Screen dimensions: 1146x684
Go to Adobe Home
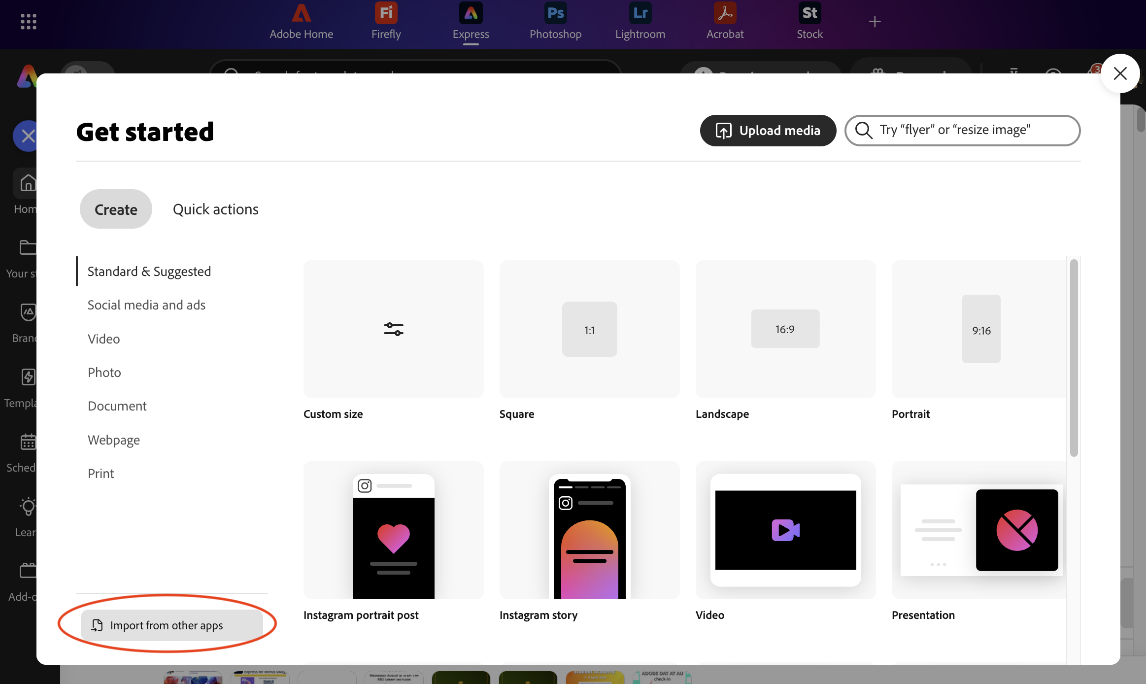(301, 22)
